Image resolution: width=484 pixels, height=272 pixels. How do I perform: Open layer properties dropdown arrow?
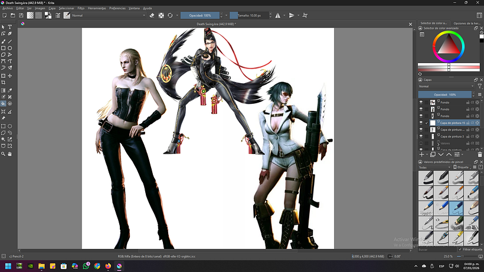click(462, 155)
